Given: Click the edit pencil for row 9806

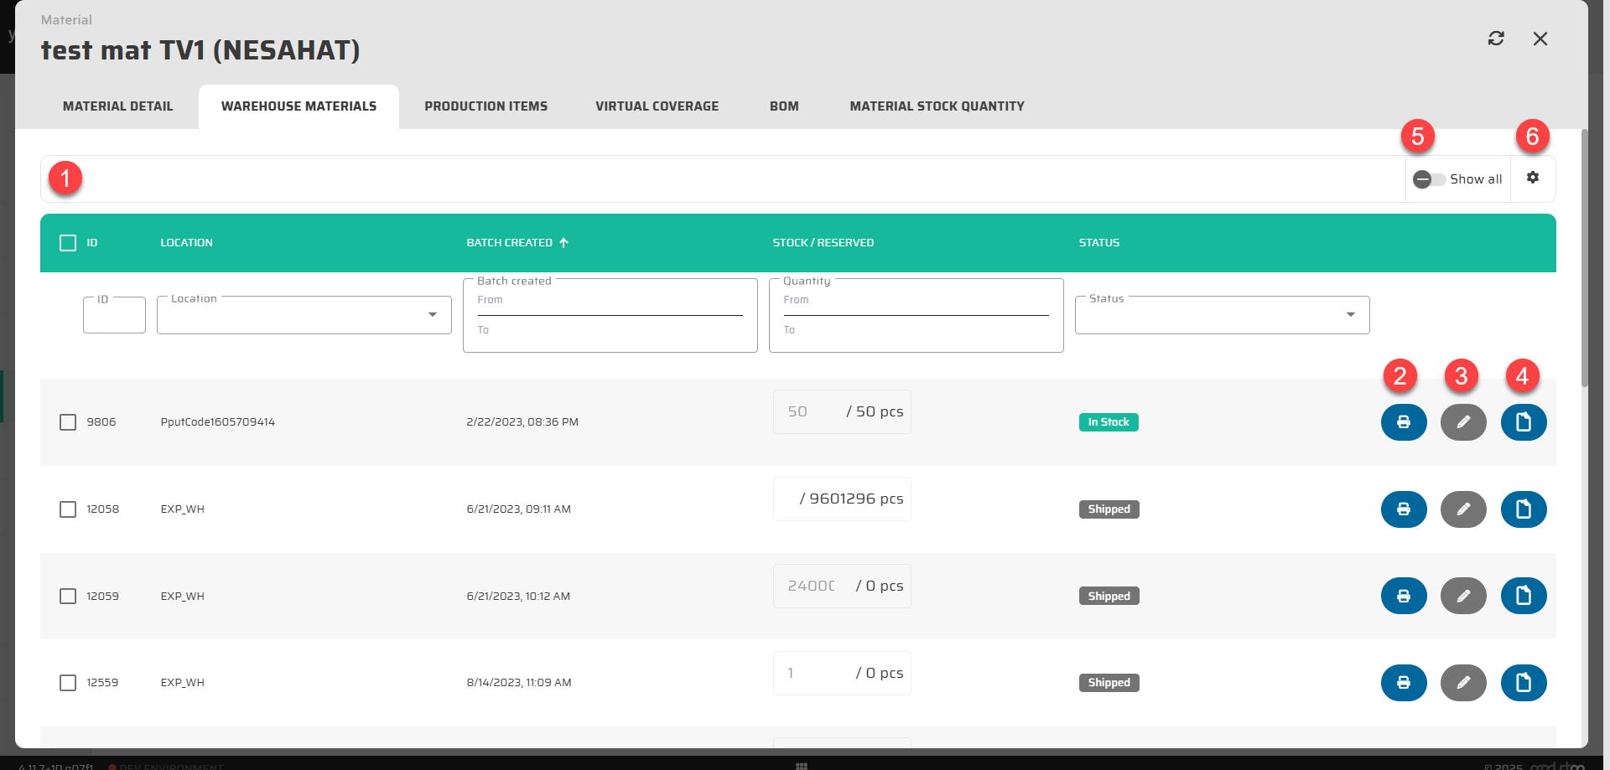Looking at the screenshot, I should [1462, 422].
